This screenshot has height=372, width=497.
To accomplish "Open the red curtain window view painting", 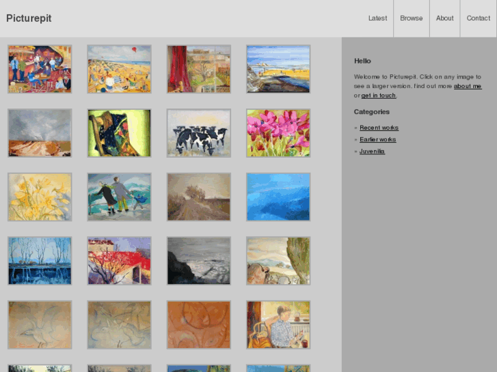I will pos(199,69).
